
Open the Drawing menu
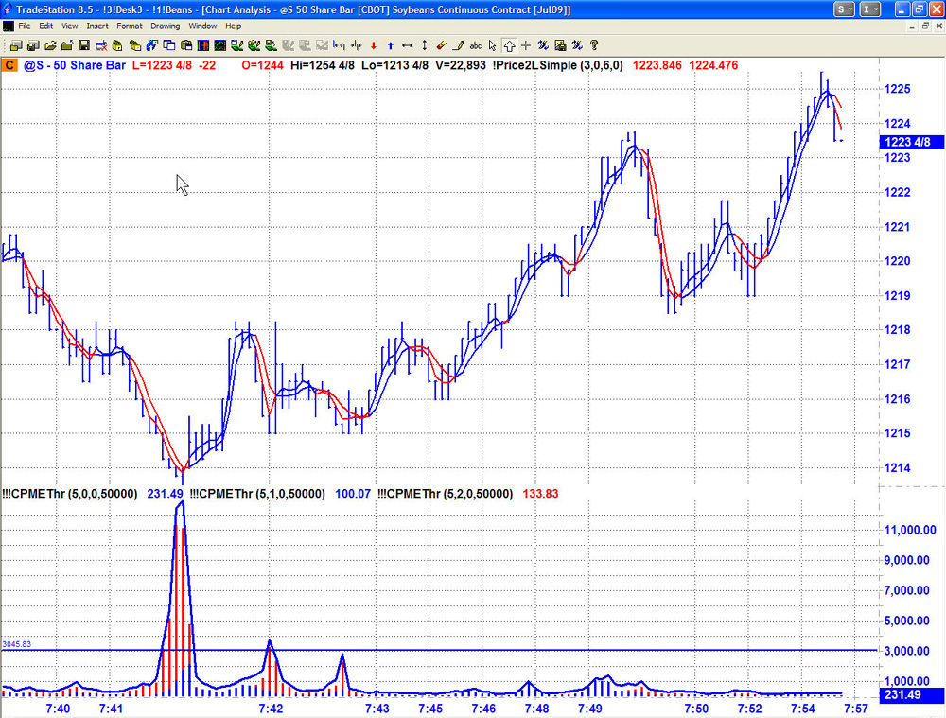point(166,26)
